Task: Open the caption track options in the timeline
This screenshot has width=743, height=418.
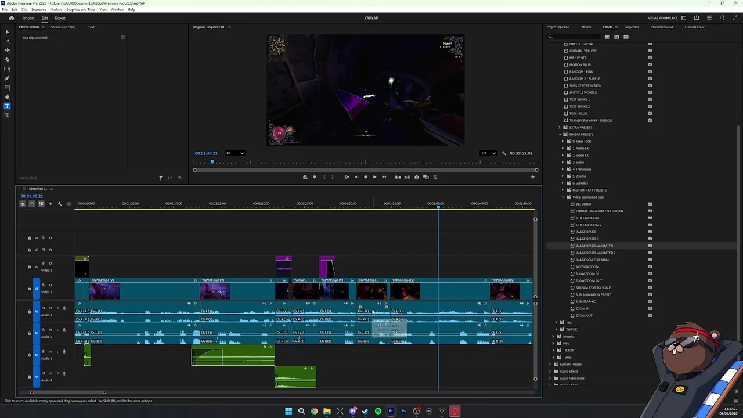Action: click(x=68, y=203)
